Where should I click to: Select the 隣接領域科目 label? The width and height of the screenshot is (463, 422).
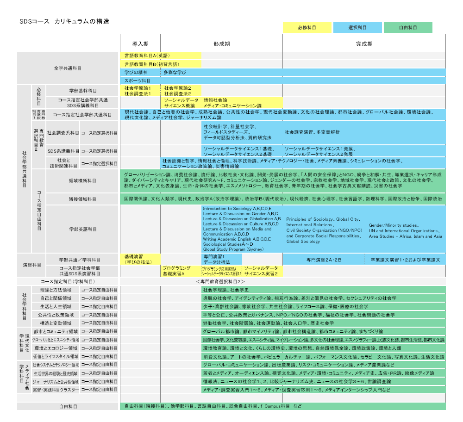[x=82, y=199]
